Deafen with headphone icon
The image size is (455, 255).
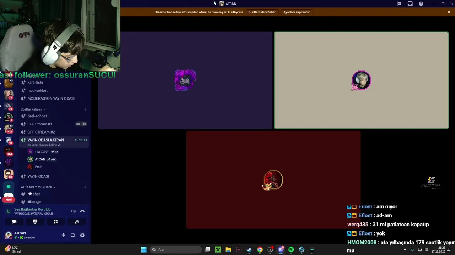tap(73, 235)
